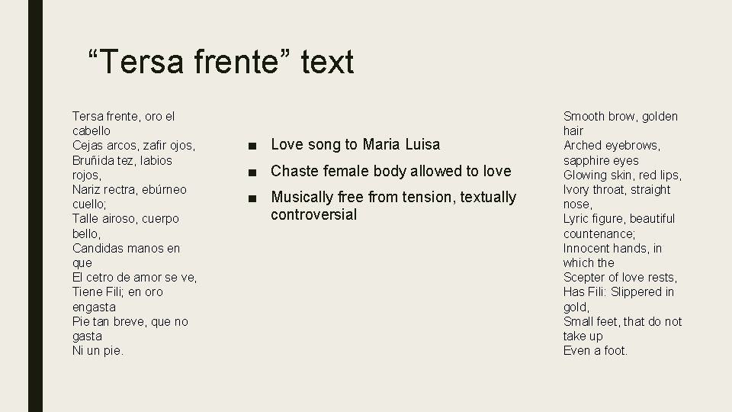Click Spanish line "Nariz rectra, ebúrneo"
Screen dimensions: 732x412
[x=130, y=189]
